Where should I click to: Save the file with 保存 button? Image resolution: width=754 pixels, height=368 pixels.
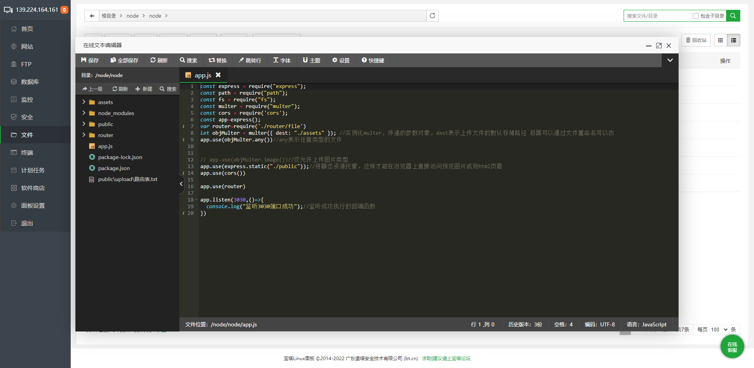(90, 60)
